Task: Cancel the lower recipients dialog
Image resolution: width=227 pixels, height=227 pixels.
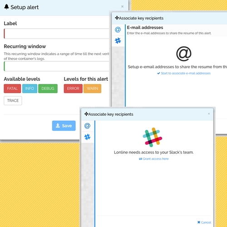Action: coord(204,222)
